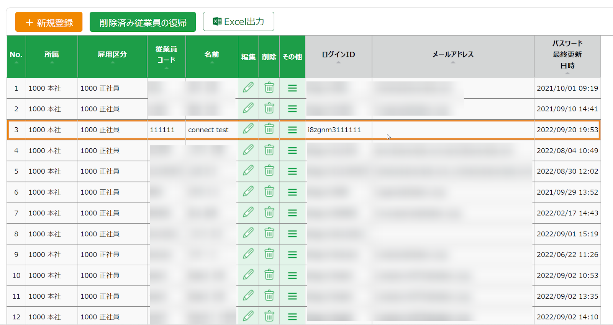Delete row 4 with trash icon
Image resolution: width=613 pixels, height=325 pixels.
coord(269,150)
